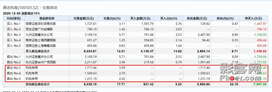This screenshot has width=272, height=92.
Task: Click the 交易金额(万元) column header
Action: [x=84, y=18]
